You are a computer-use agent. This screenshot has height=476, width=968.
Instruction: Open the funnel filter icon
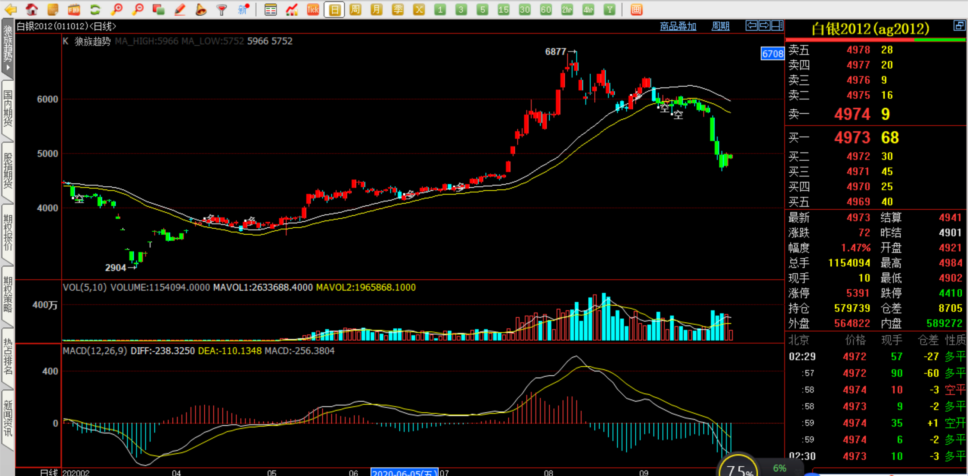[222, 9]
